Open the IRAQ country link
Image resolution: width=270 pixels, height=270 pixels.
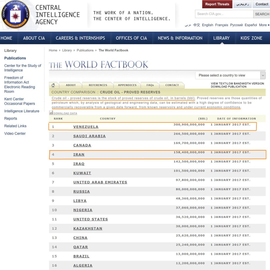(x=79, y=164)
